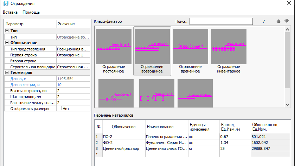Click the Обозначение column header in materials
The image size is (295, 166).
click(123, 127)
